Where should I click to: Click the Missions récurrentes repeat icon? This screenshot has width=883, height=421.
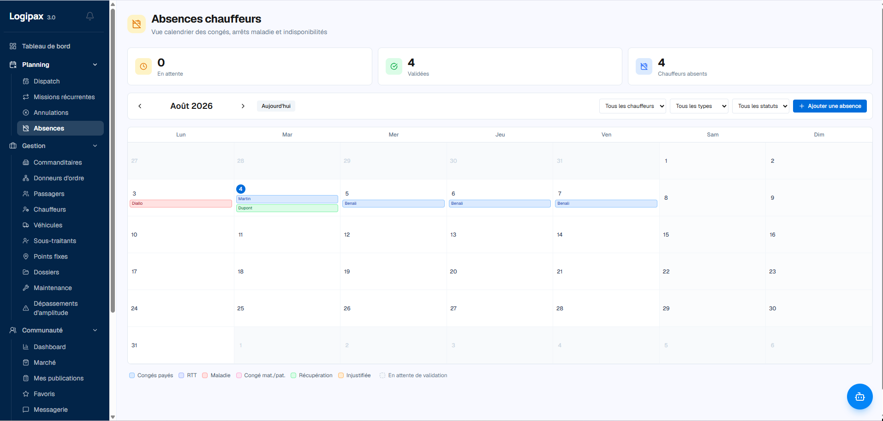[x=26, y=97]
